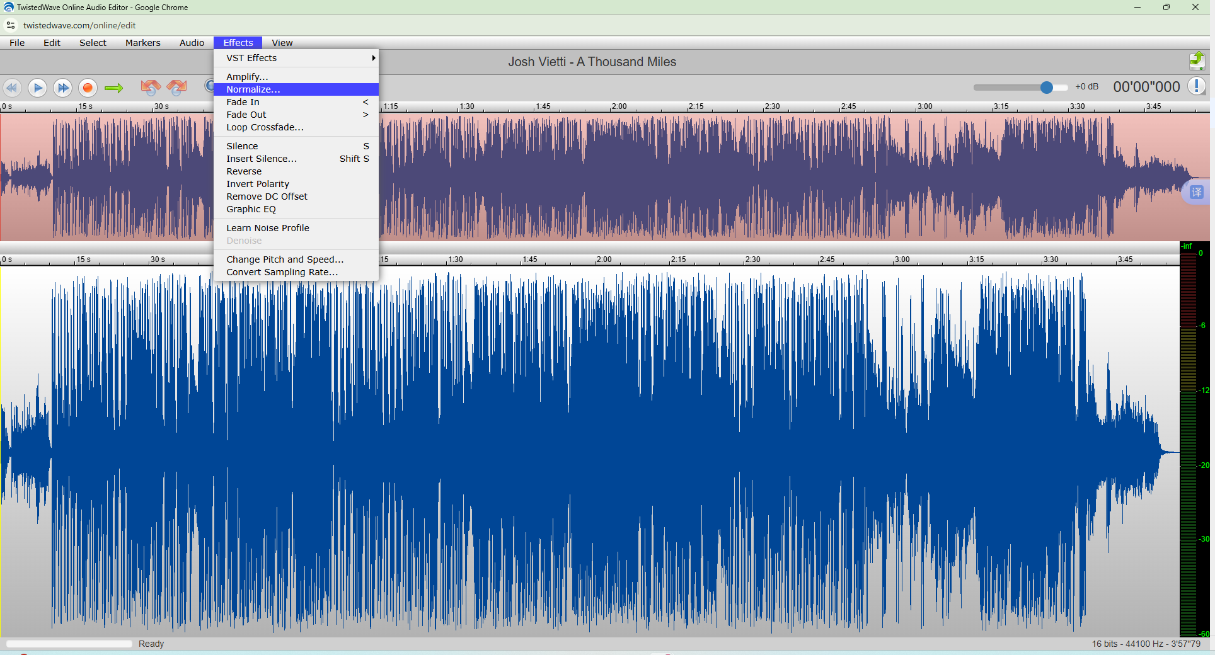This screenshot has height=655, width=1215.
Task: Click the green arrow icon
Action: coord(113,88)
